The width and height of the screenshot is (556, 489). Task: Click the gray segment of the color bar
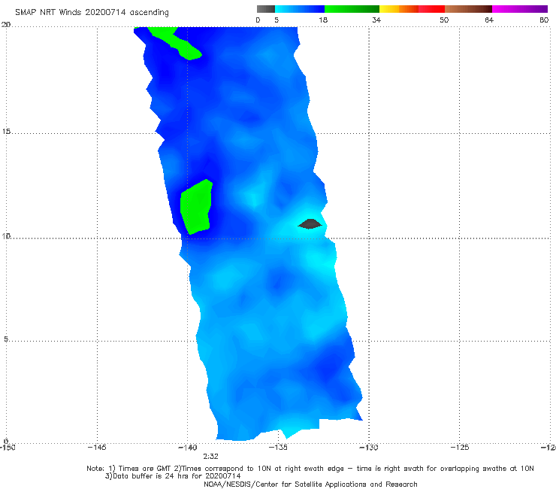[265, 9]
